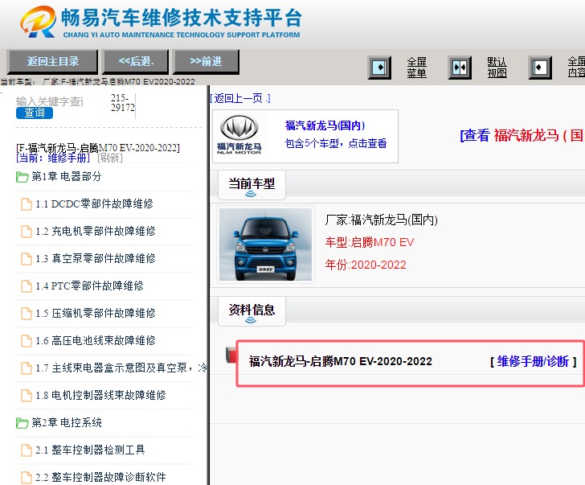Click the blue 启腾M70 EV car thumbnail
585x485 pixels.
coord(265,245)
